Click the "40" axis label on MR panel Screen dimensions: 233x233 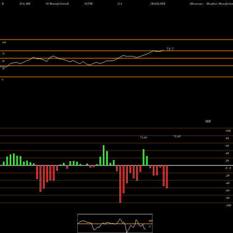227,153
